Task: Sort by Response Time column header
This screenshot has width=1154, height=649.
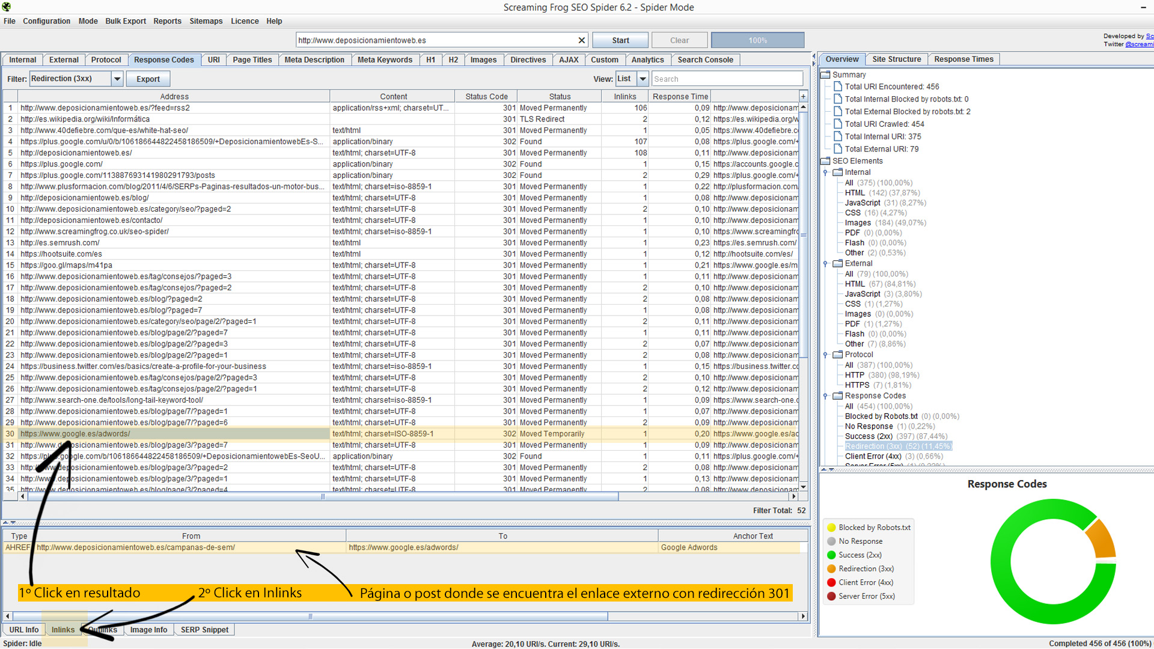Action: pos(680,96)
